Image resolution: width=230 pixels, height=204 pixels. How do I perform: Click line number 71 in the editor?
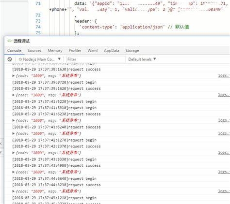coord(38,3)
